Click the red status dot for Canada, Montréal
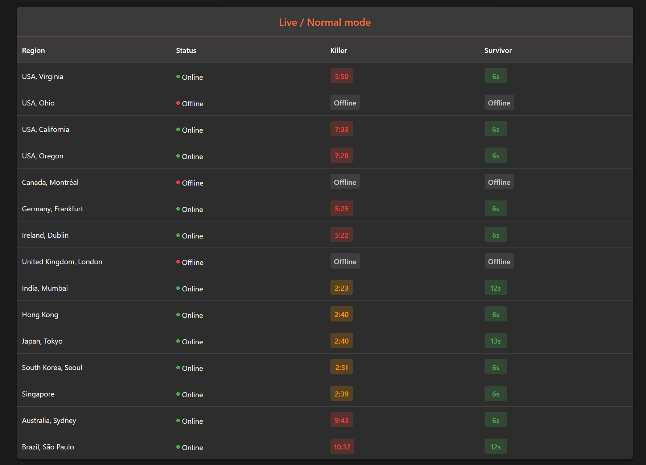 (x=178, y=182)
